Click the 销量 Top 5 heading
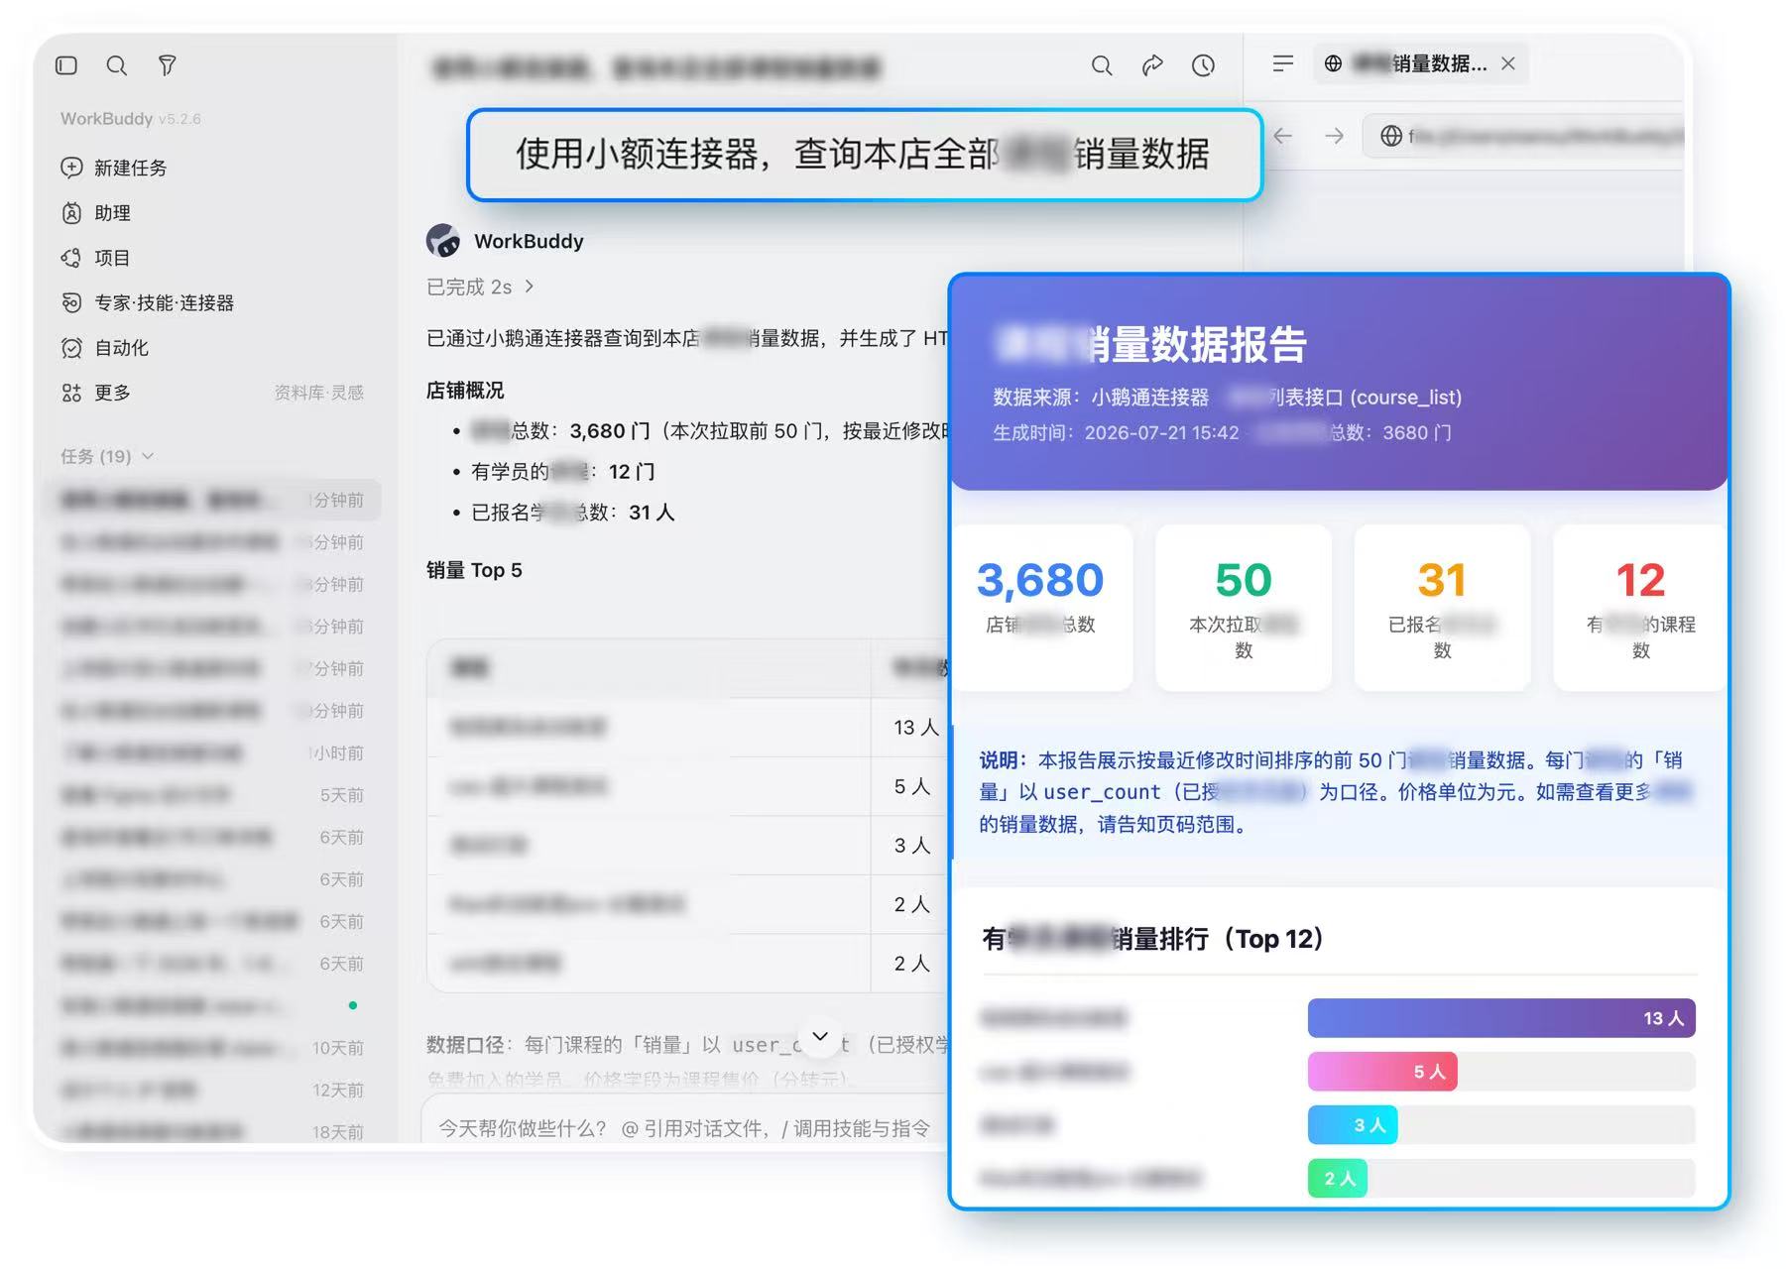The image size is (1786, 1269). pyautogui.click(x=474, y=570)
